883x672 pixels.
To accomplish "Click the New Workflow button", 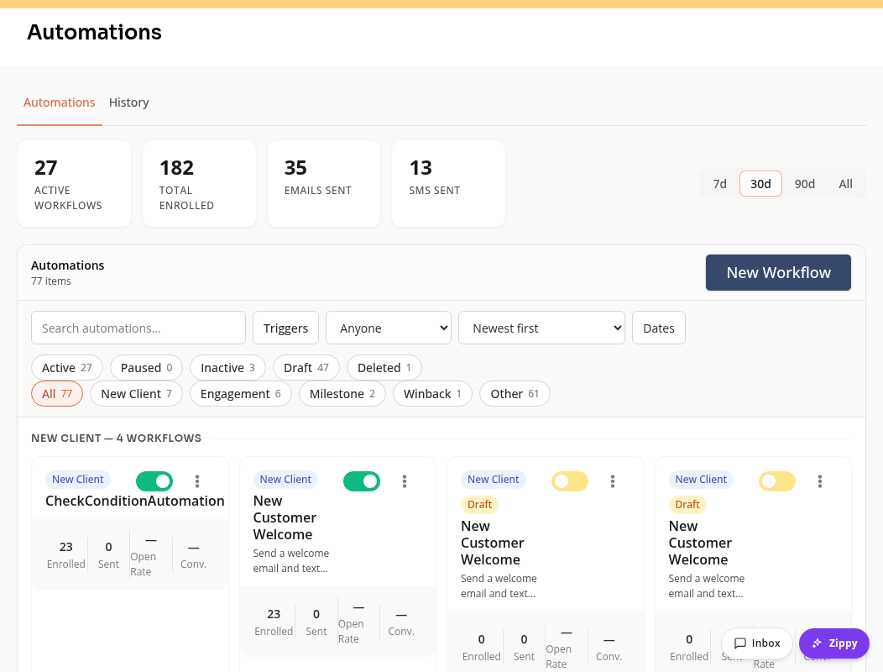I will (x=778, y=272).
